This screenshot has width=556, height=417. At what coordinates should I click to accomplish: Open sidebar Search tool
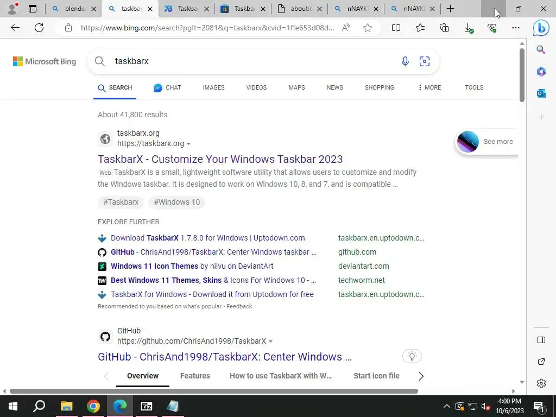pyautogui.click(x=541, y=49)
